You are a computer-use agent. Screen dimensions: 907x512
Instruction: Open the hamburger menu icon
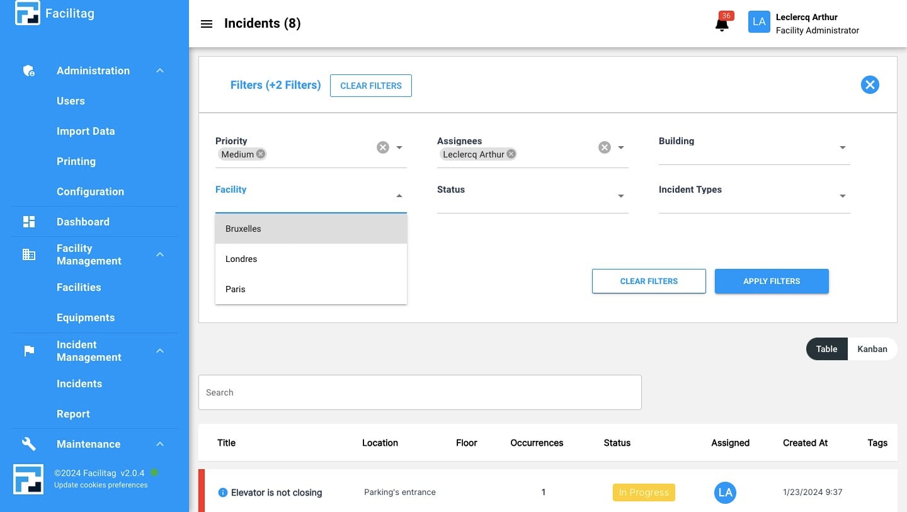[207, 23]
